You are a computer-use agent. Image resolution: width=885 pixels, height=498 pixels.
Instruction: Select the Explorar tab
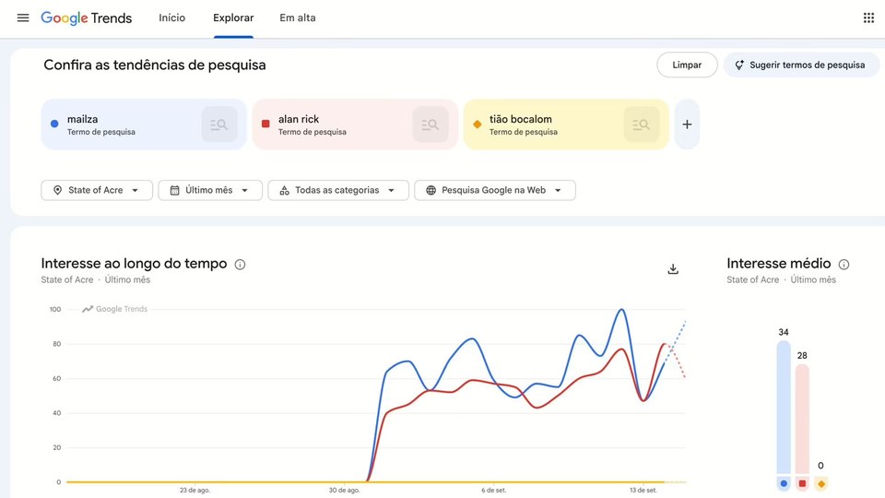point(233,18)
